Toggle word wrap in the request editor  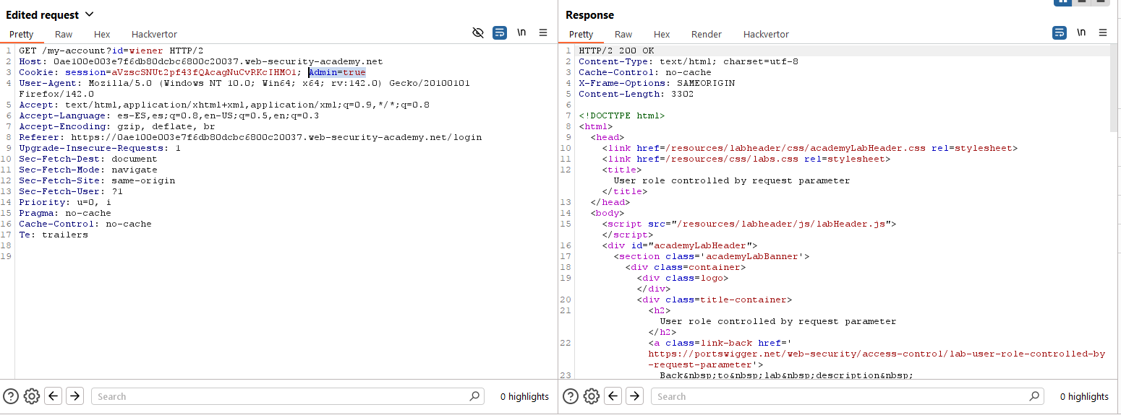499,33
